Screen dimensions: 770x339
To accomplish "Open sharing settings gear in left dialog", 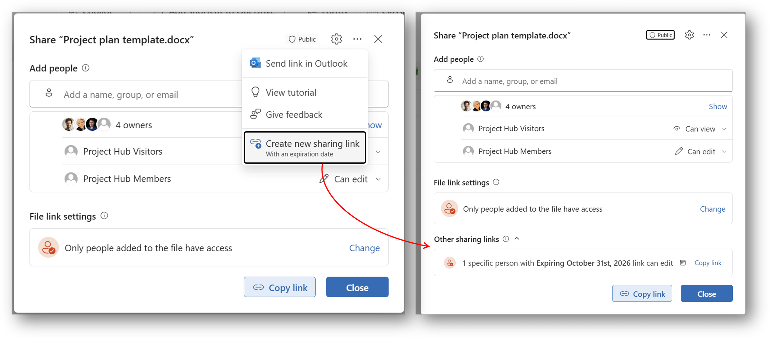I will coord(336,39).
